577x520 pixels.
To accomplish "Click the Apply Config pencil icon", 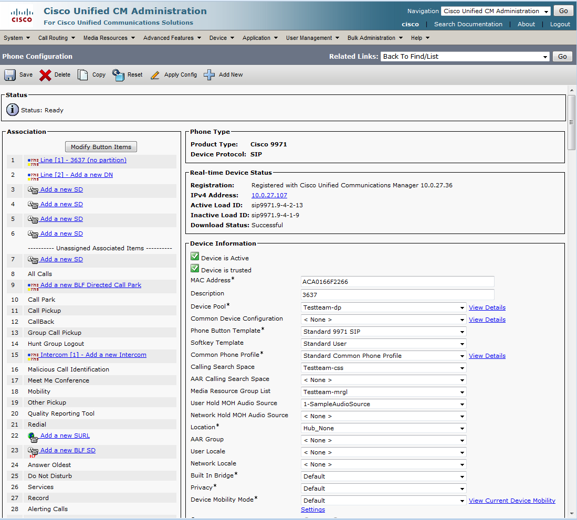I will point(155,75).
